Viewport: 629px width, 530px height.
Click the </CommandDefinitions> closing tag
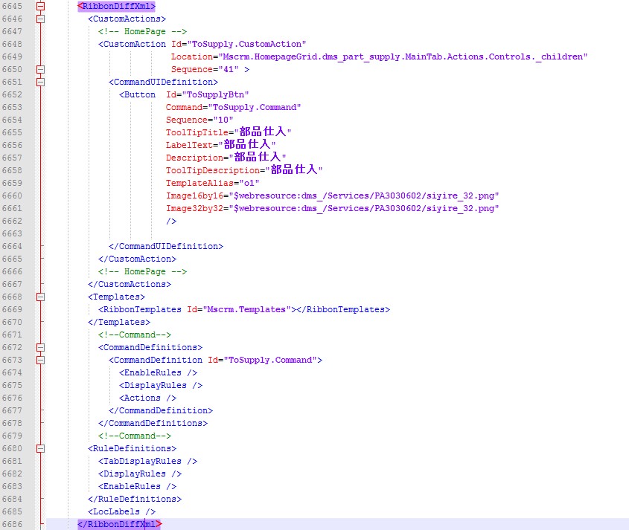tap(153, 424)
